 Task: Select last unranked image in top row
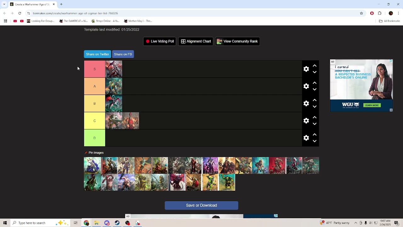click(x=311, y=166)
